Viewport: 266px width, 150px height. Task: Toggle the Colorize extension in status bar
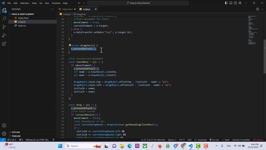(258, 140)
